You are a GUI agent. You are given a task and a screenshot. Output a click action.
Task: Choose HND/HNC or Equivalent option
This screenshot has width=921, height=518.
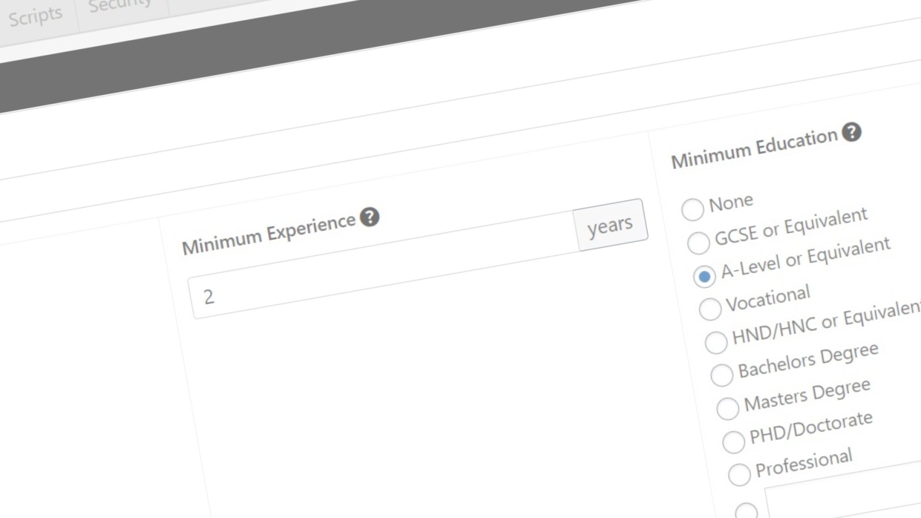coord(716,342)
